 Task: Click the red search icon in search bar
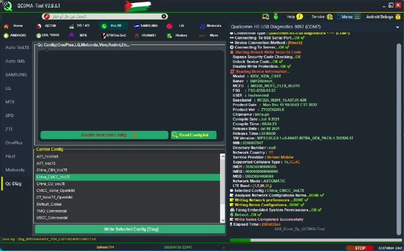click(46, 17)
